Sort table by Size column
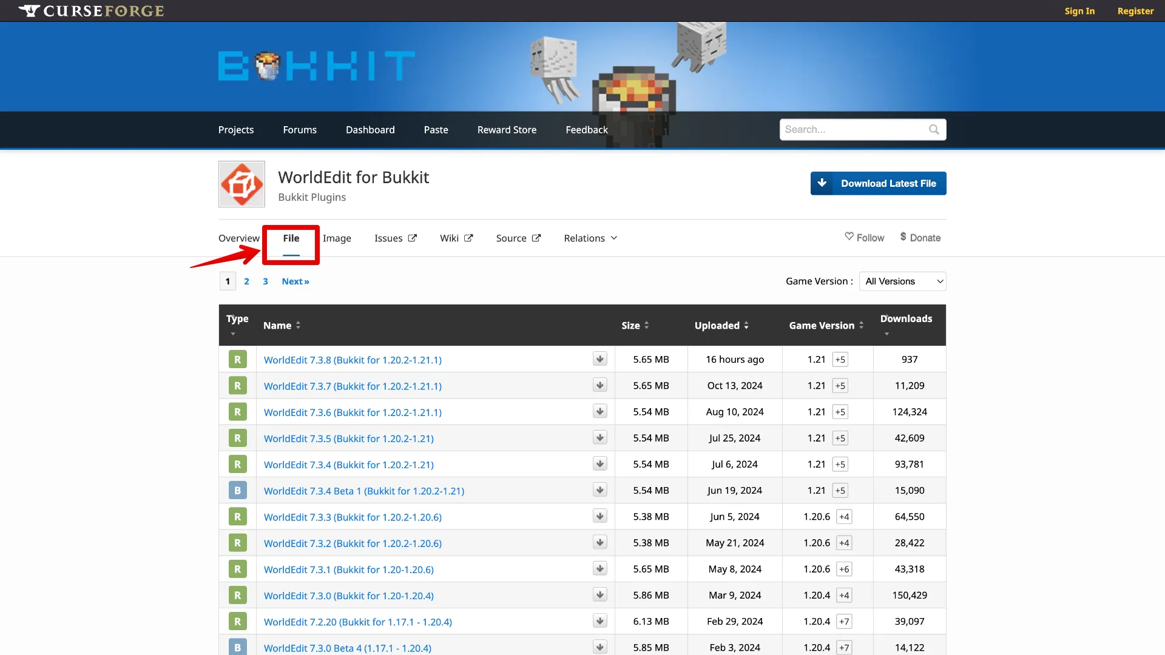This screenshot has width=1165, height=655. (x=635, y=326)
